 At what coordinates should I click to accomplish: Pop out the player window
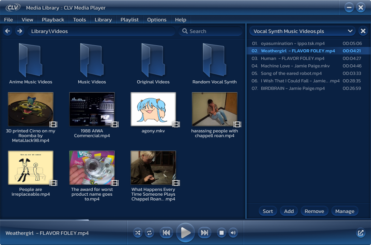(x=360, y=233)
